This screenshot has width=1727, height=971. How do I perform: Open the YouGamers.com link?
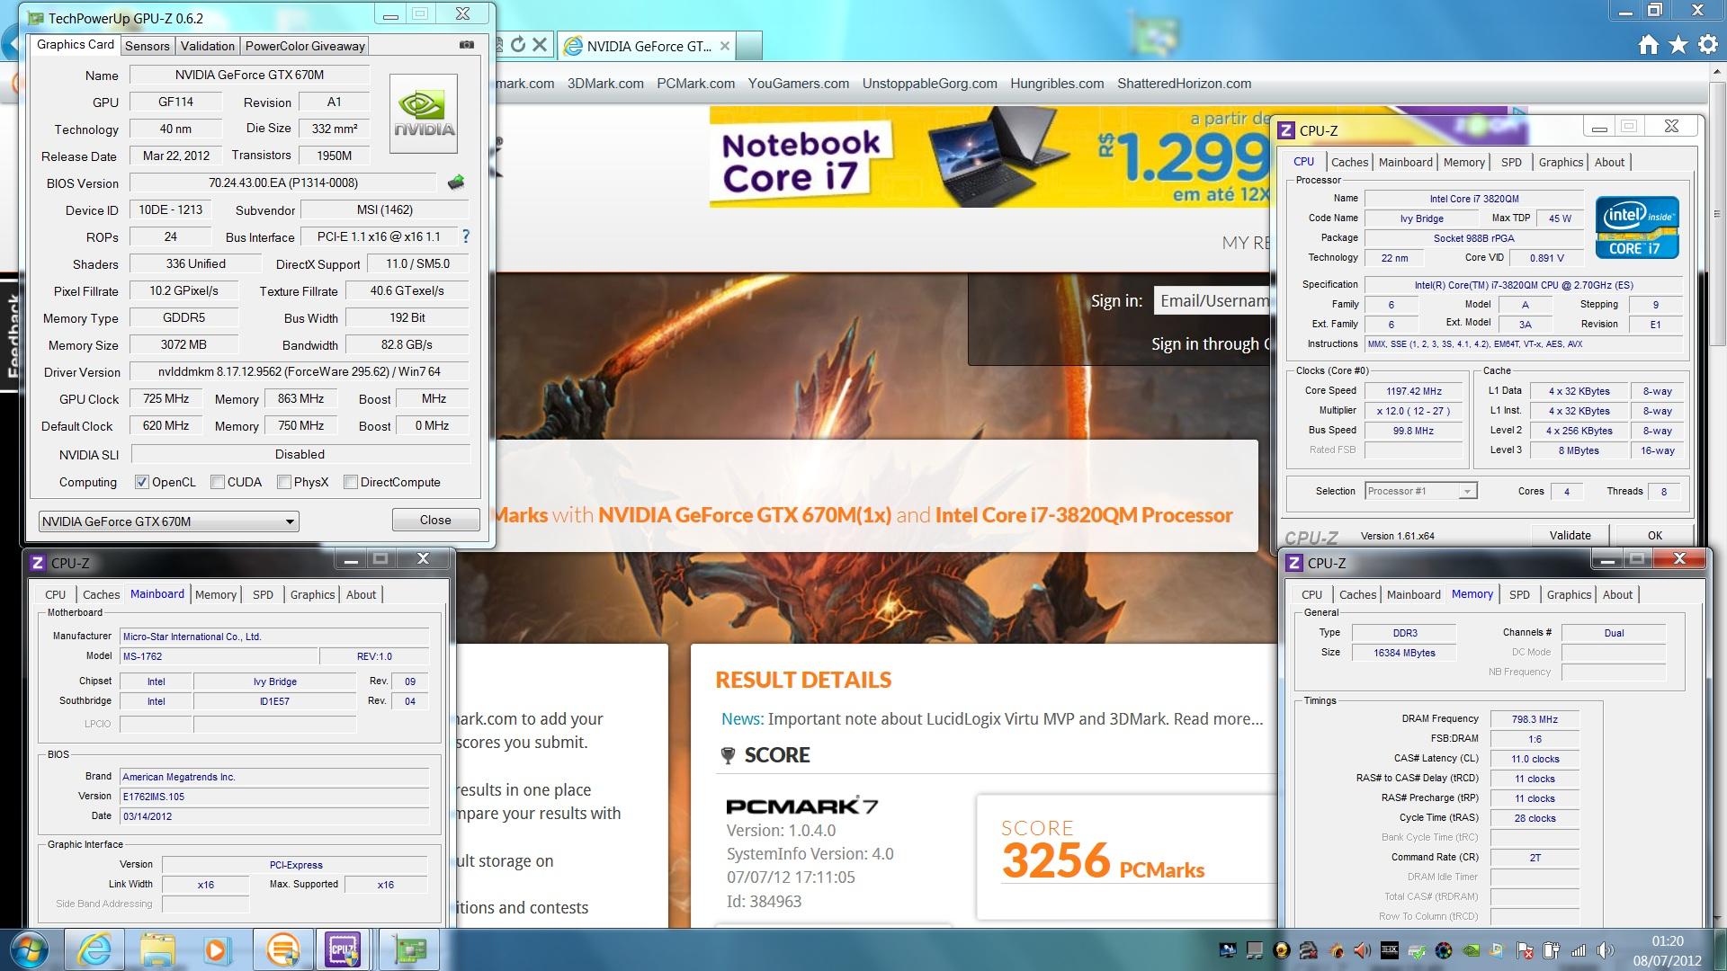[798, 84]
